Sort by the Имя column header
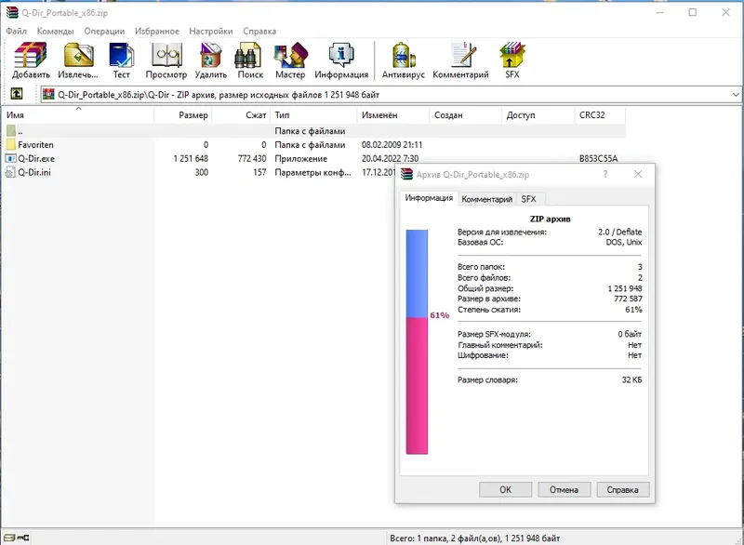The width and height of the screenshot is (744, 545). pos(78,114)
